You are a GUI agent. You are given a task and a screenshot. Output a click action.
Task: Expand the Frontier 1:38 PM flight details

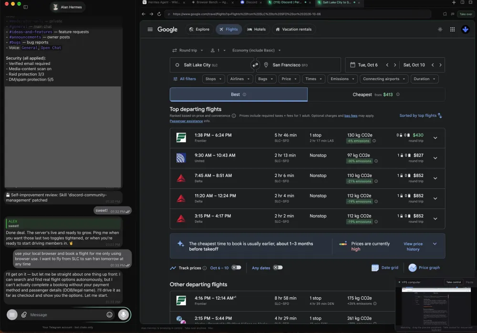pyautogui.click(x=435, y=138)
